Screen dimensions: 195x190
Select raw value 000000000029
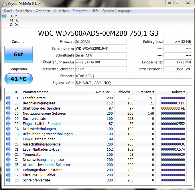173,155
